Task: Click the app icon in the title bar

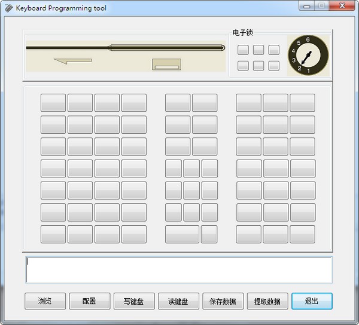Action: pyautogui.click(x=8, y=8)
